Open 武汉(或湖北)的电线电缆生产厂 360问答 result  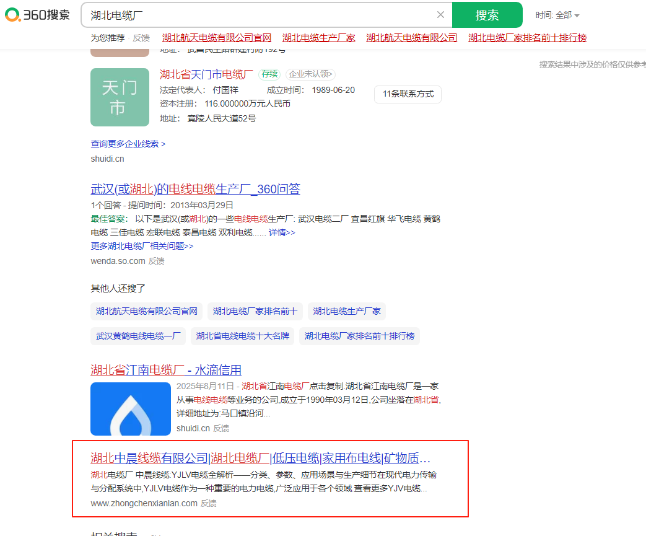[196, 189]
